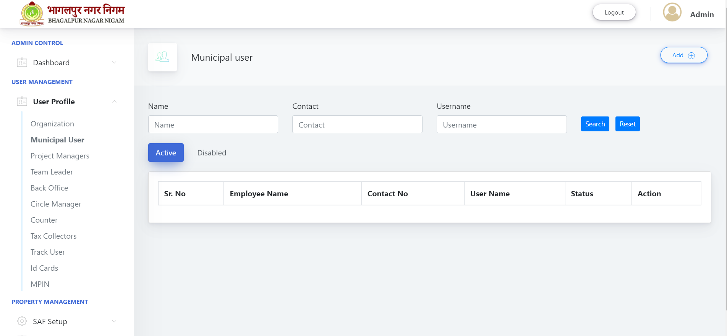Click the Search button
This screenshot has height=336, width=727.
[595, 124]
